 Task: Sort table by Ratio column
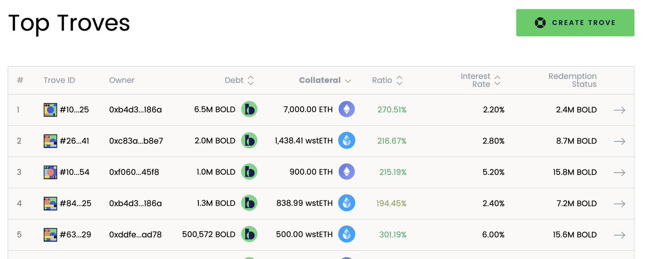[x=388, y=80]
